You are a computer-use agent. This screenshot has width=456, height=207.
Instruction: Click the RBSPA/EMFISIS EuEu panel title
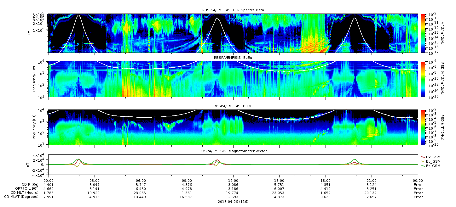(233, 58)
